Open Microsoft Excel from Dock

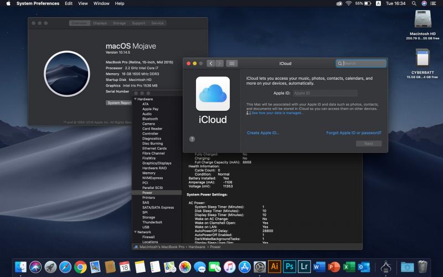[x=349, y=267]
